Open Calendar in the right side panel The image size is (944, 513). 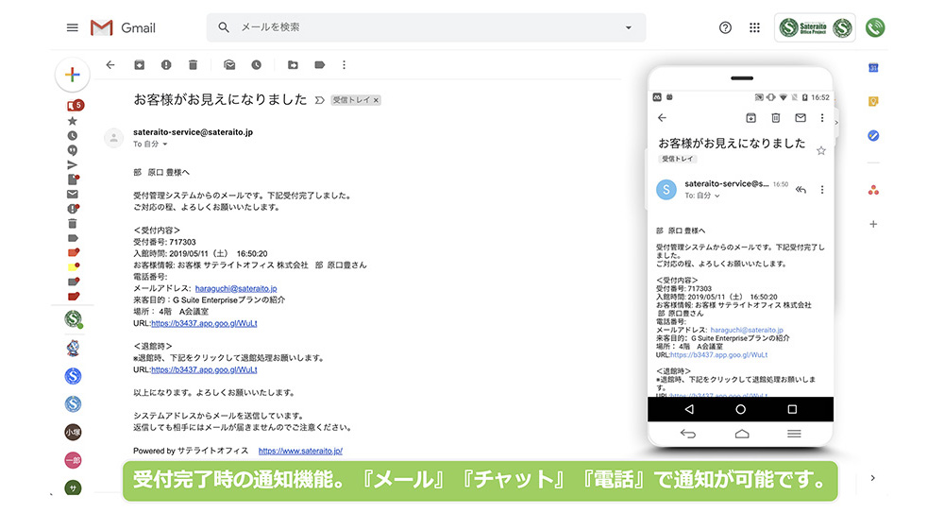(x=873, y=68)
